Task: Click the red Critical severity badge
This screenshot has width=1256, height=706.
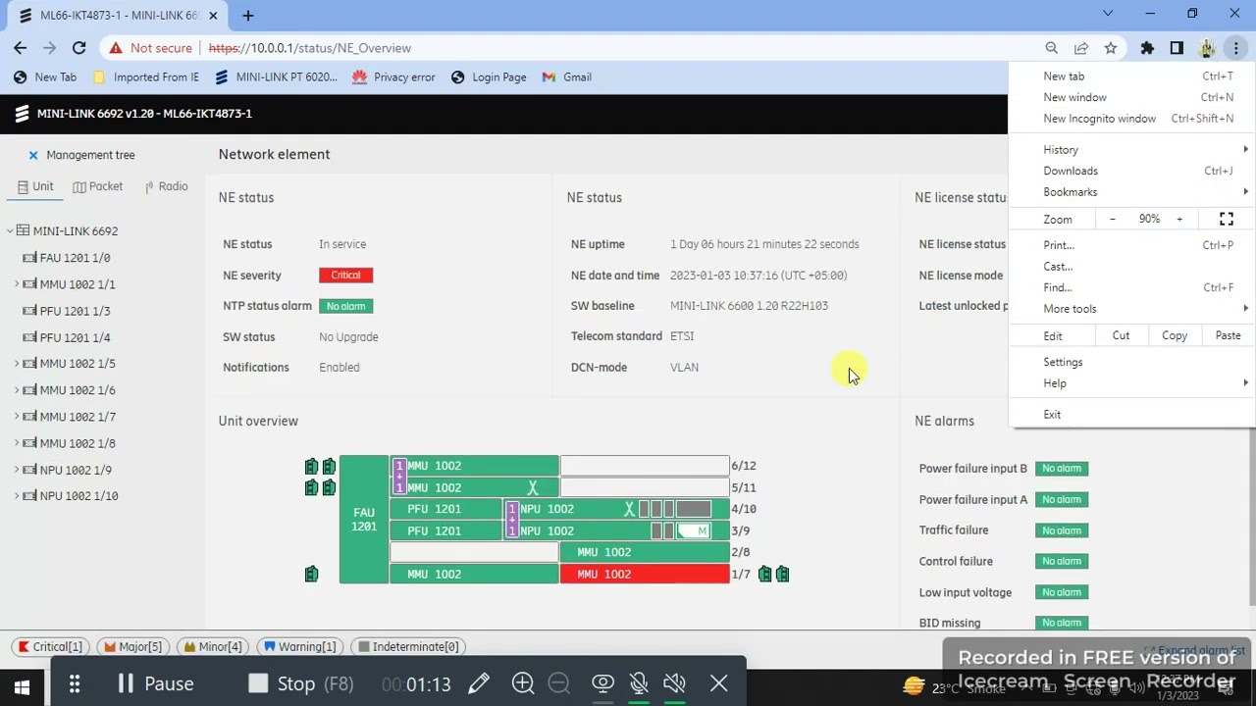Action: (x=345, y=276)
